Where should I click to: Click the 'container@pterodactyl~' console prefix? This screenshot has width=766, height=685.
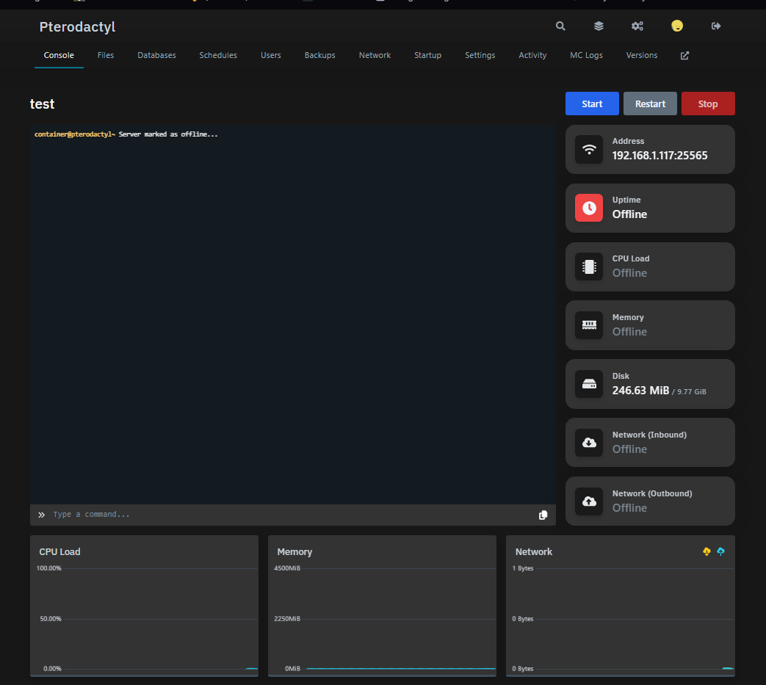click(x=75, y=134)
